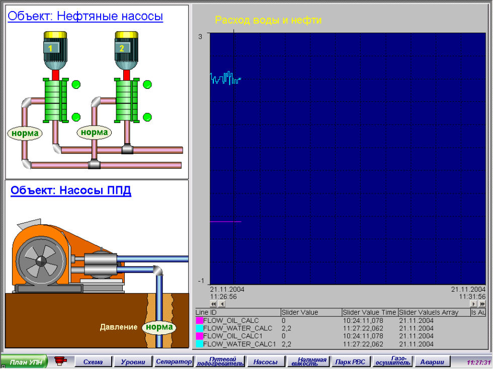Click the magenta swatch of FLOW_OIL_CALC
Viewport: 493px width, 369px height.
(x=199, y=321)
